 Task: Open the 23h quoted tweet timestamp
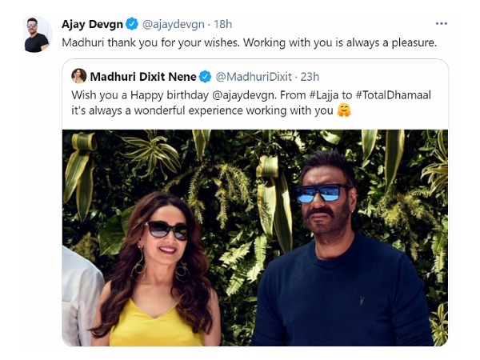(310, 77)
